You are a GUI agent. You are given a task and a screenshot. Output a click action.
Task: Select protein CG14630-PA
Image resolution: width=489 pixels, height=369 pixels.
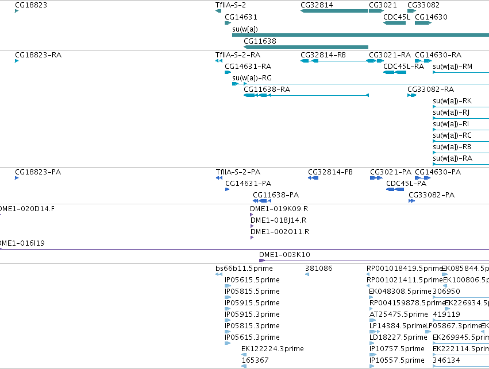click(x=437, y=172)
